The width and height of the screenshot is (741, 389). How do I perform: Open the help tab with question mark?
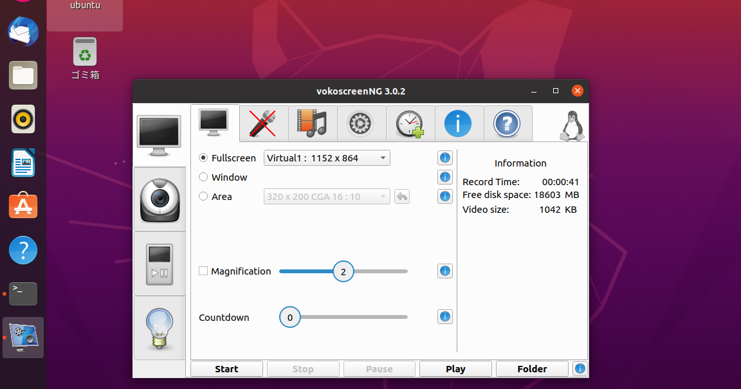click(508, 123)
